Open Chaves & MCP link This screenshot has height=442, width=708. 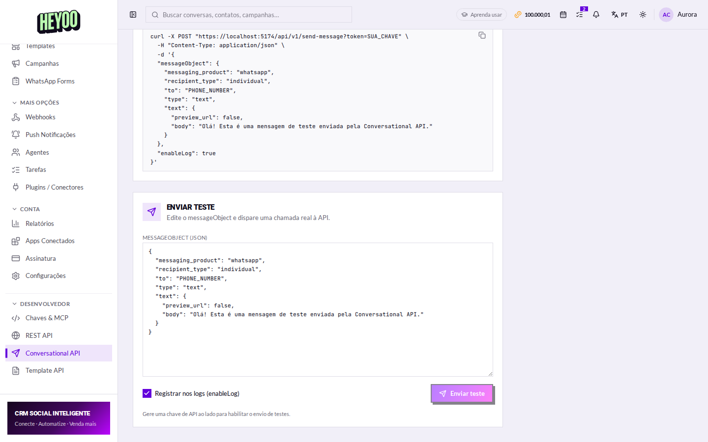(59, 318)
